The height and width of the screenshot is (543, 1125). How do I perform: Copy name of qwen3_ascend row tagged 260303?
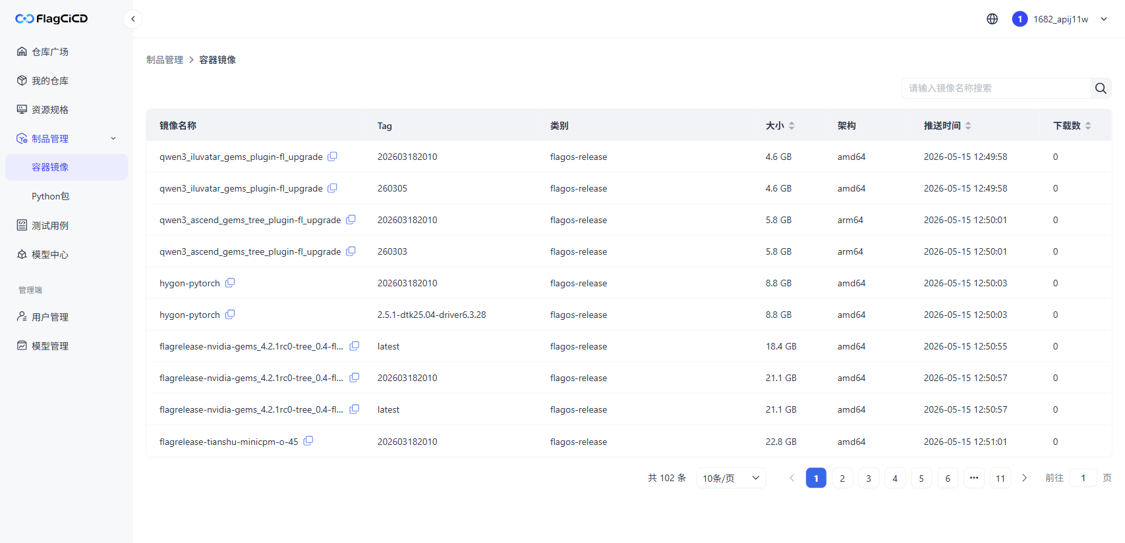tap(351, 251)
